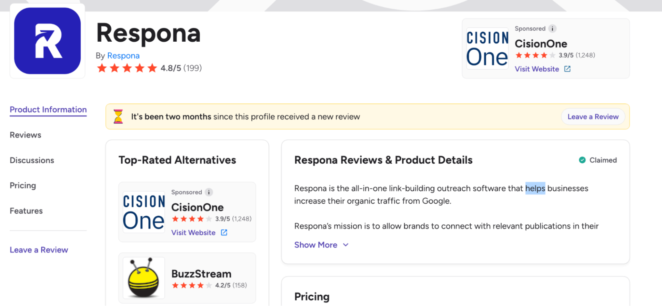Click the BuzzStream bee logo
Image resolution: width=662 pixels, height=306 pixels.
coord(144,278)
